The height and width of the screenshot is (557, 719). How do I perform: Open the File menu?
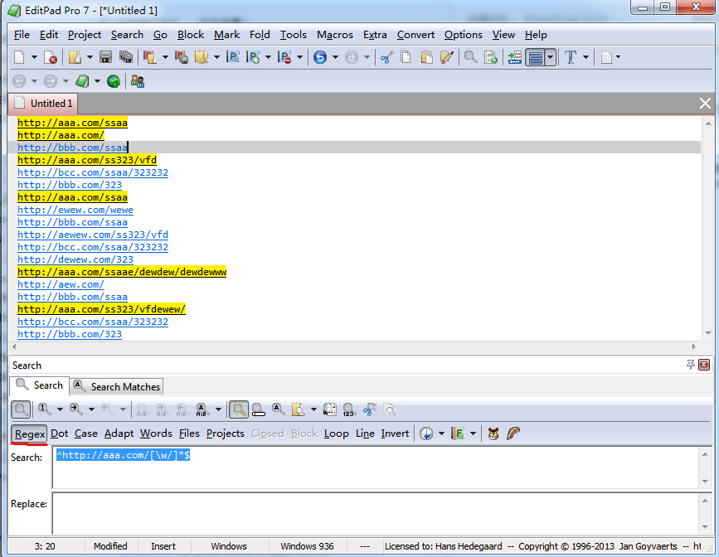click(x=22, y=35)
